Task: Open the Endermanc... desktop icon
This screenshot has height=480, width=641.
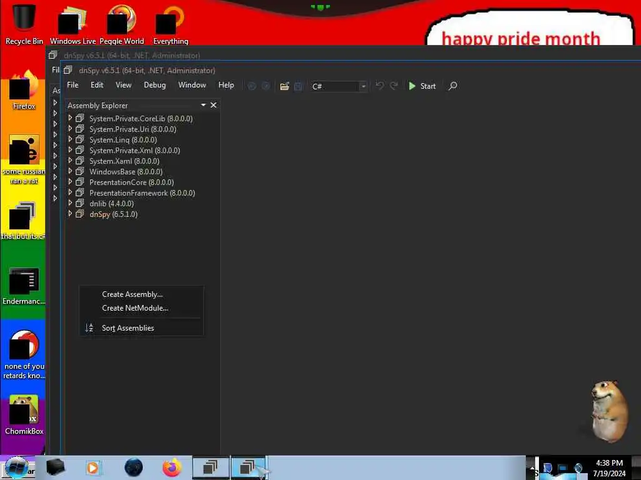Action: (x=24, y=286)
